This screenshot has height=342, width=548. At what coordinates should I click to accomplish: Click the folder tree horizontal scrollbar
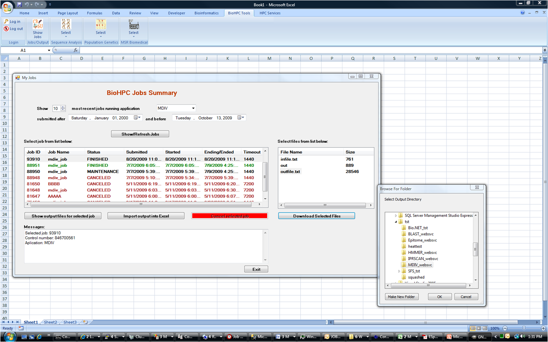tap(428, 285)
